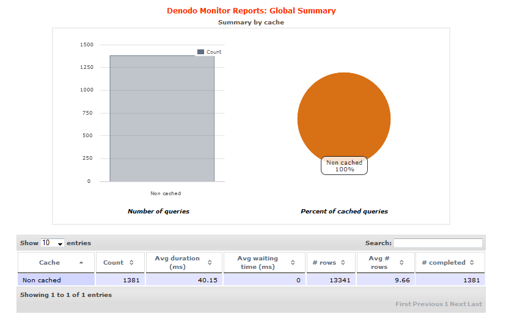Sort table by Cache column header
509x325 pixels.
pyautogui.click(x=56, y=262)
